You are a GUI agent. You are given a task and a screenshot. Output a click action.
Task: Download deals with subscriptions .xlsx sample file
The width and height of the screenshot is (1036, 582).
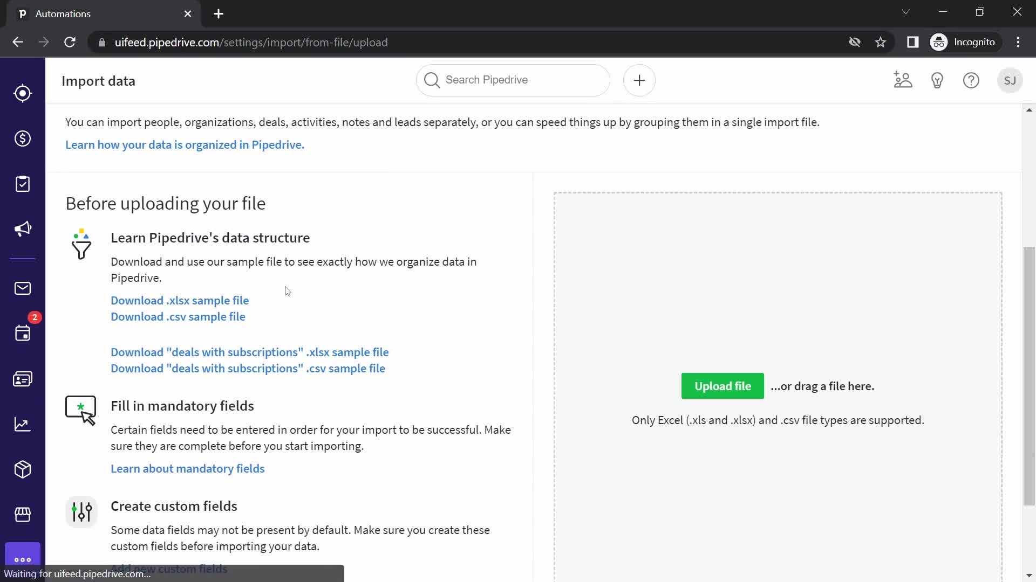(x=250, y=352)
